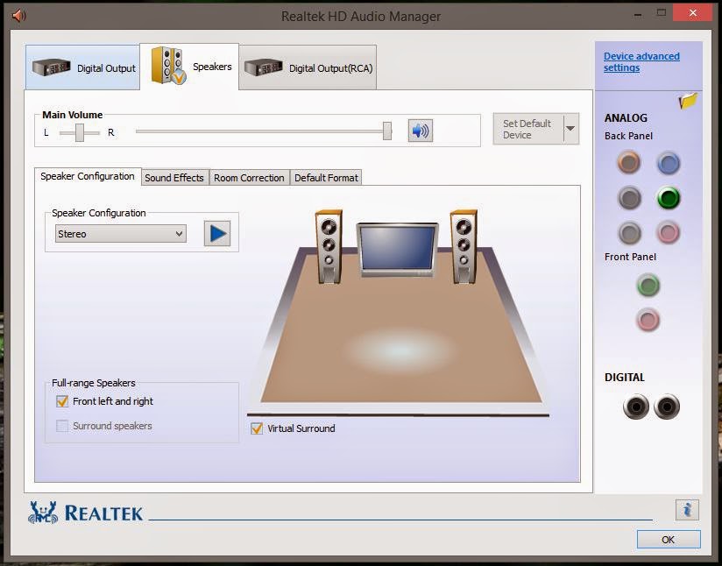Mute the main volume speaker icon
722x566 pixels.
tap(419, 131)
